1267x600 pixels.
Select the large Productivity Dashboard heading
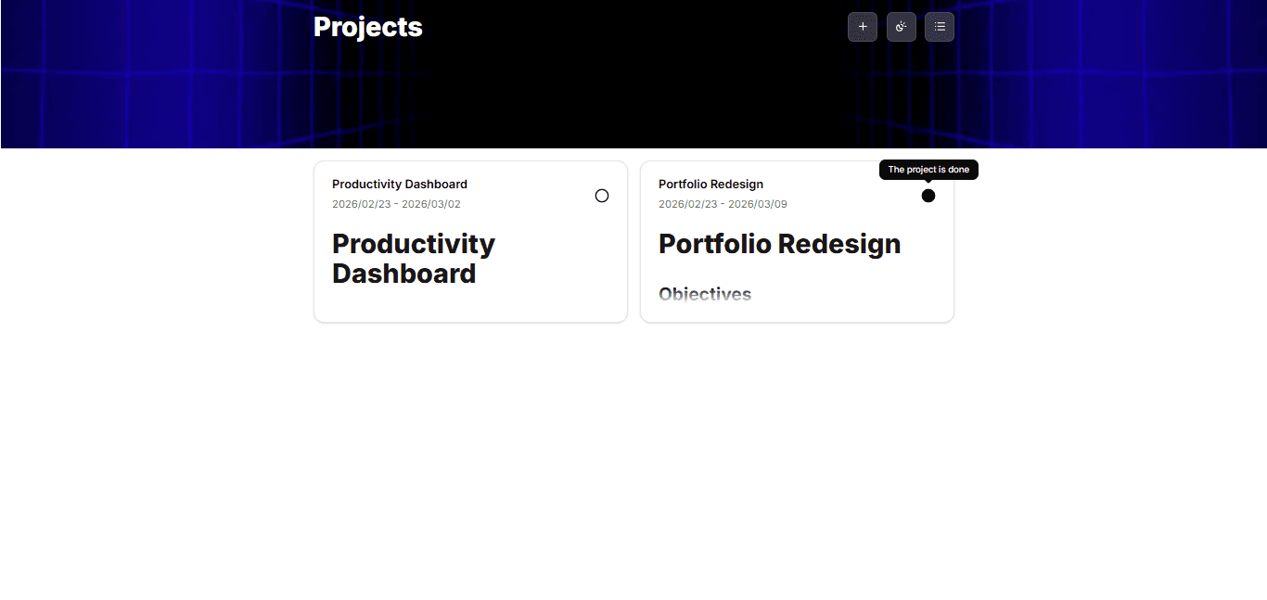(414, 259)
